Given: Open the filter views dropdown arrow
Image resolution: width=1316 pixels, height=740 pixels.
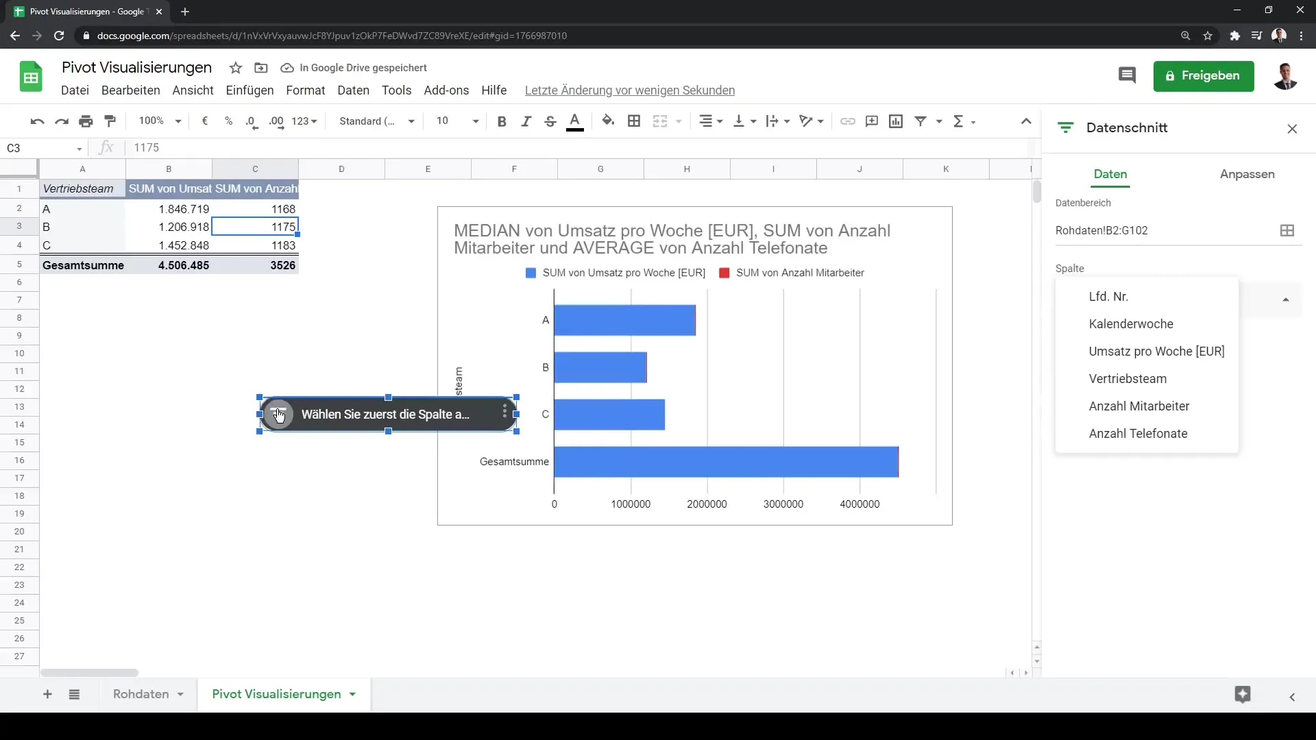Looking at the screenshot, I should click(x=939, y=121).
